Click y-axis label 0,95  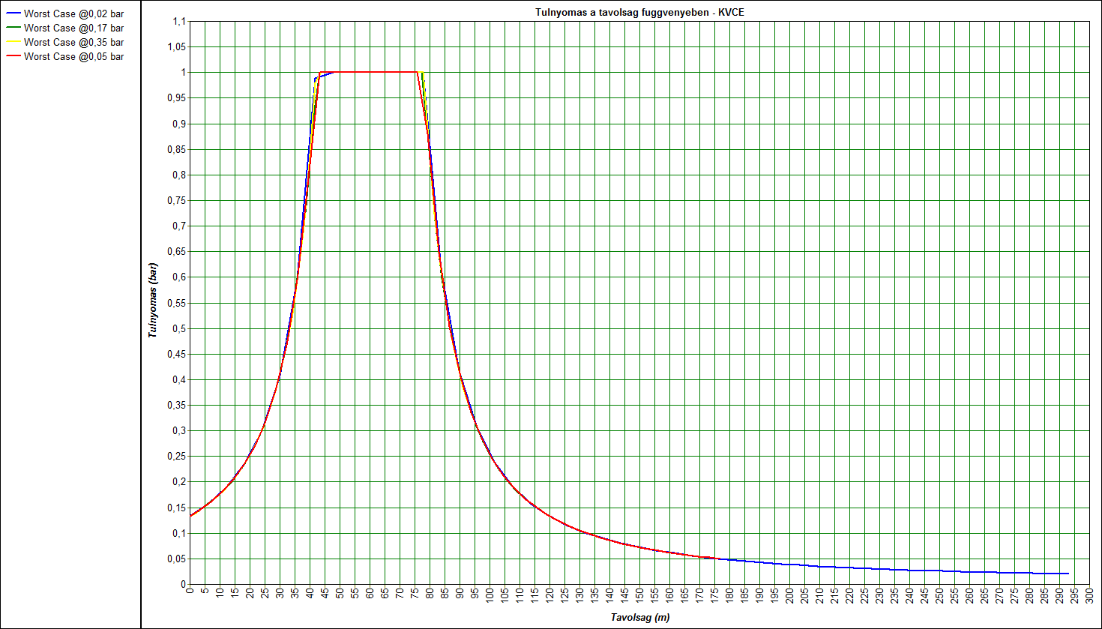[x=175, y=97]
